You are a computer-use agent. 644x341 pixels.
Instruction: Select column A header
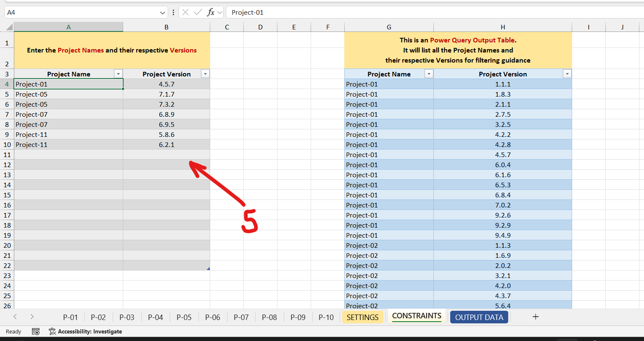pyautogui.click(x=69, y=27)
